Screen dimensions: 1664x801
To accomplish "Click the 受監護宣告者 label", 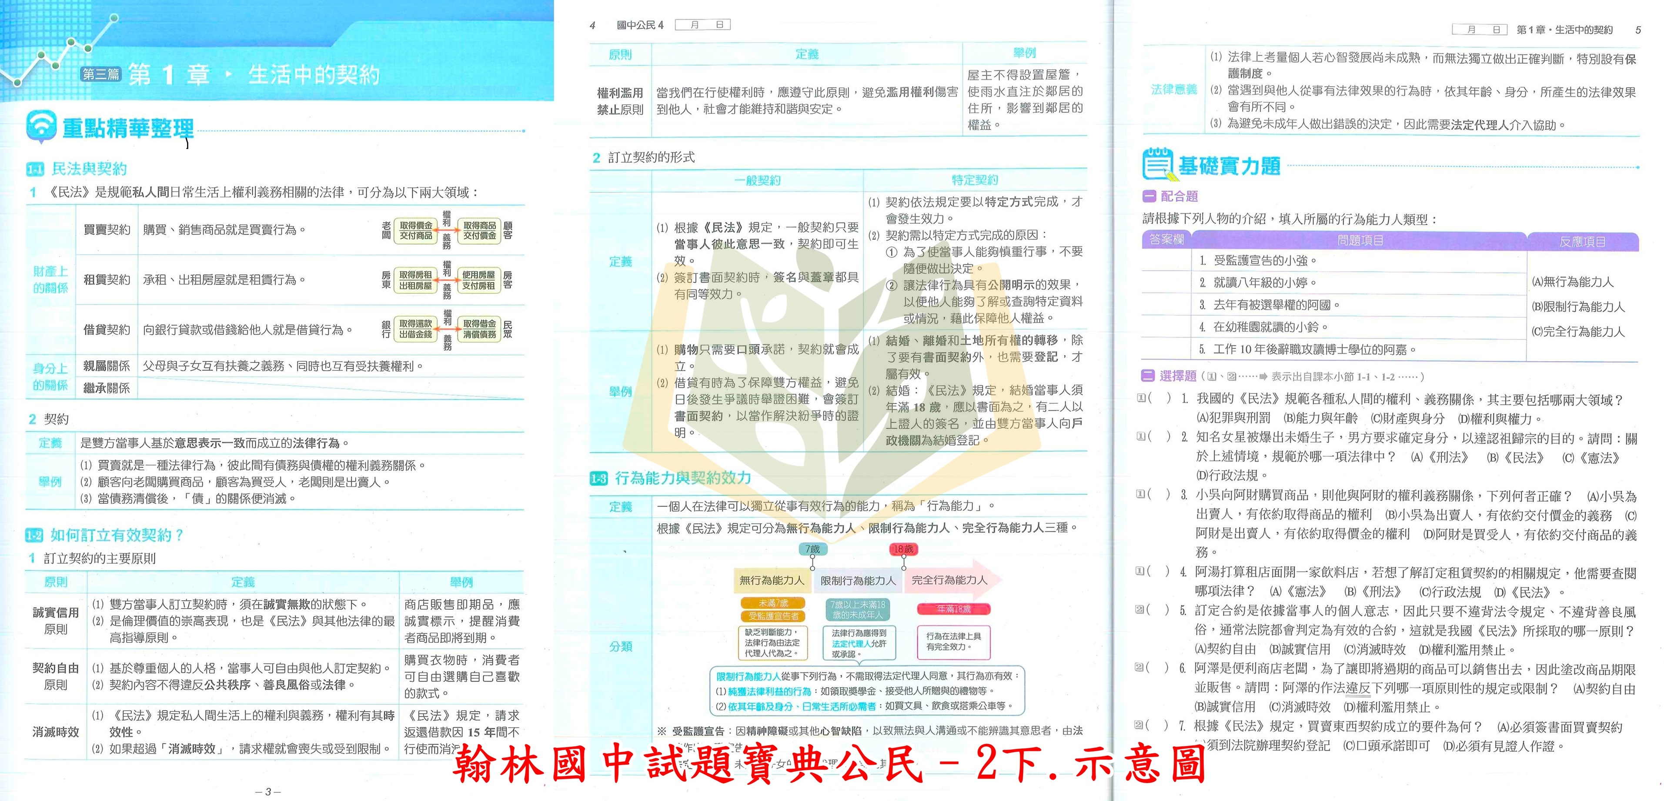I will [773, 616].
